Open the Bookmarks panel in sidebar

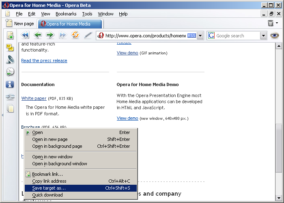coord(10,36)
